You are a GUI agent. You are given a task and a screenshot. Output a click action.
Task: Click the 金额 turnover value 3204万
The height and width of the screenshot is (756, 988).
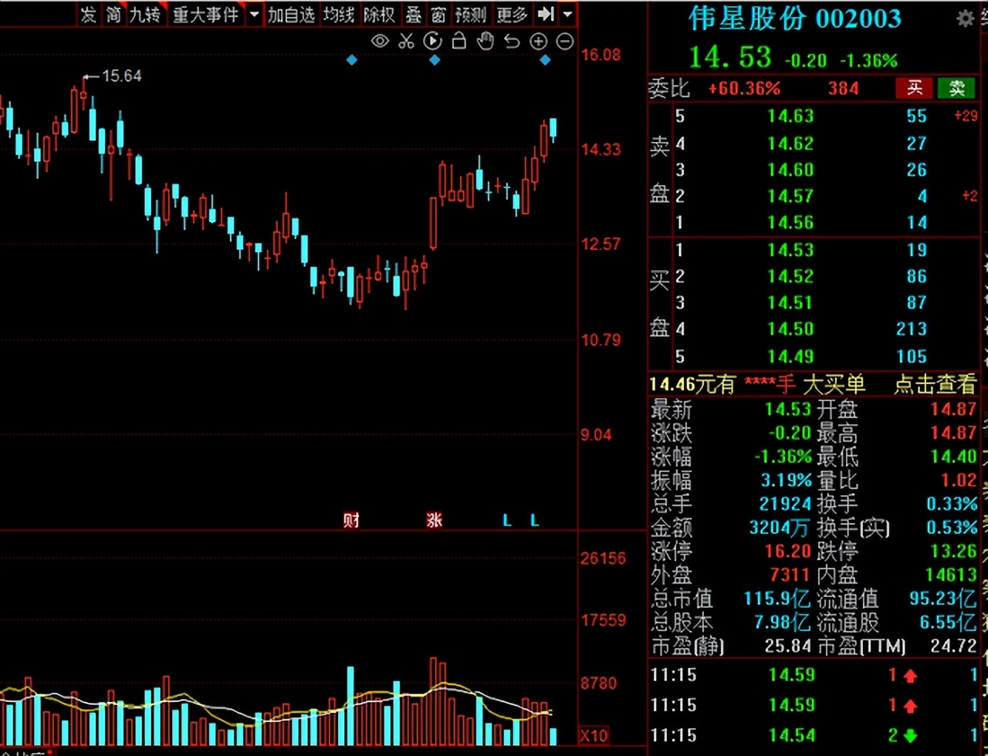tap(780, 528)
